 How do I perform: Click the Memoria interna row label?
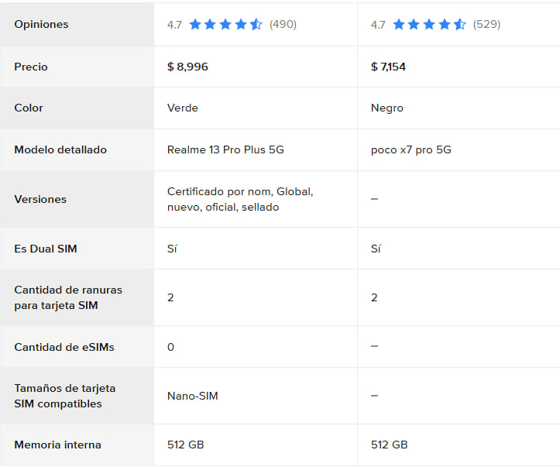click(57, 445)
